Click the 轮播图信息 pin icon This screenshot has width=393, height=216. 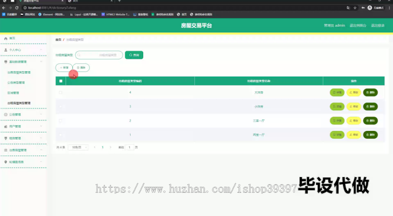[x=6, y=162]
